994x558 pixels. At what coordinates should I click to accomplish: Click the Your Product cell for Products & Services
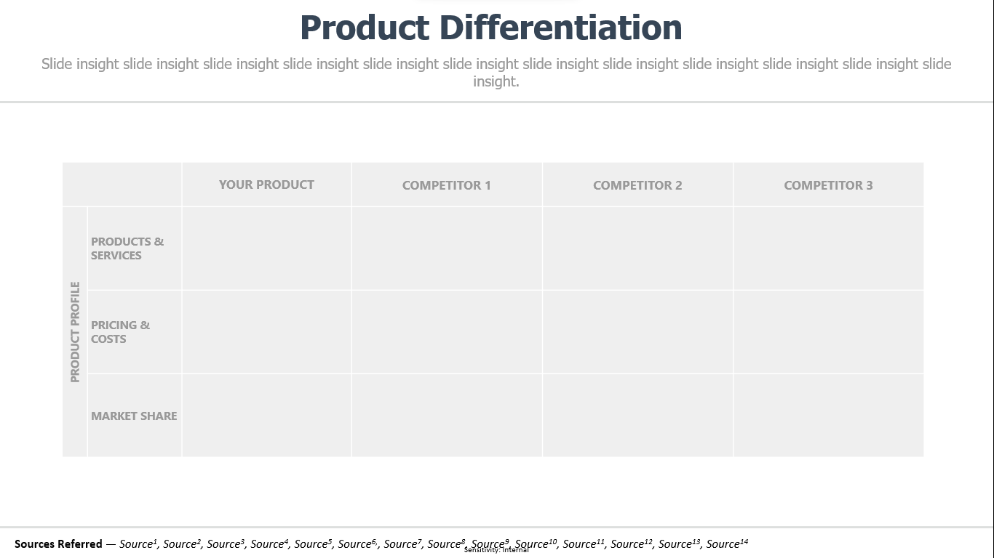point(266,248)
